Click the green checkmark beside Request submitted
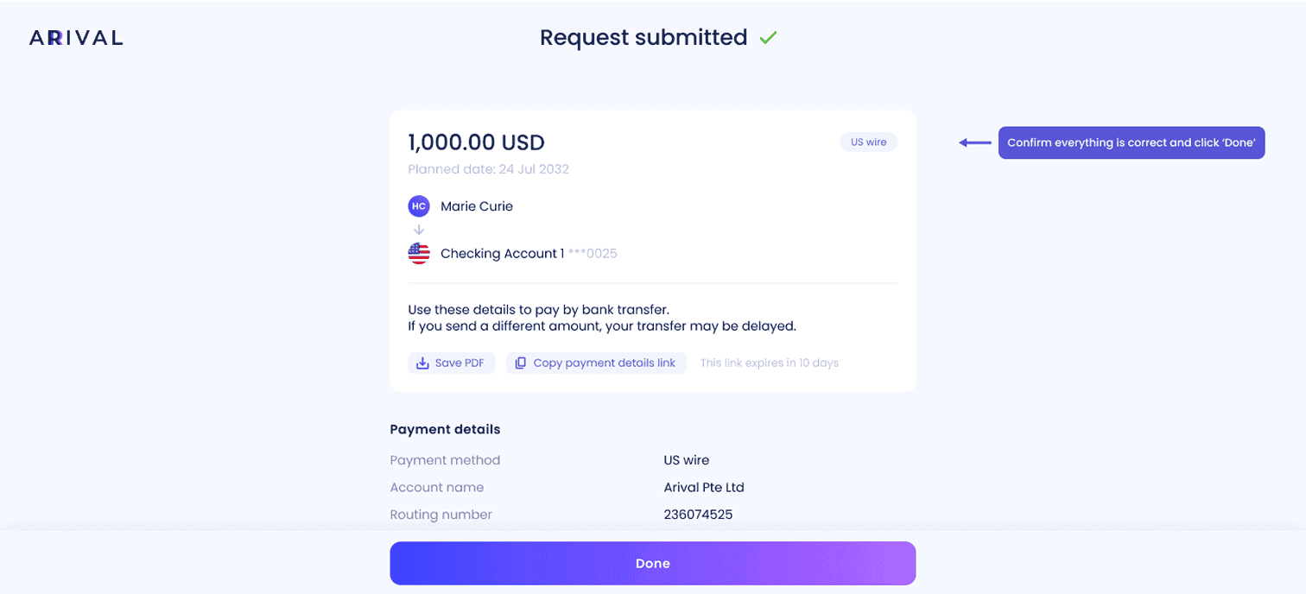1306x594 pixels. coord(768,38)
